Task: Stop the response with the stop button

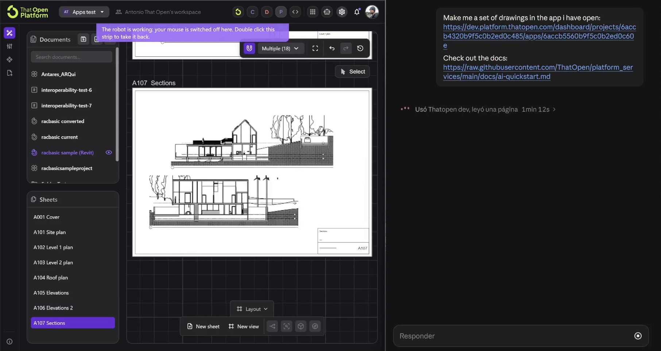Action: [638, 336]
